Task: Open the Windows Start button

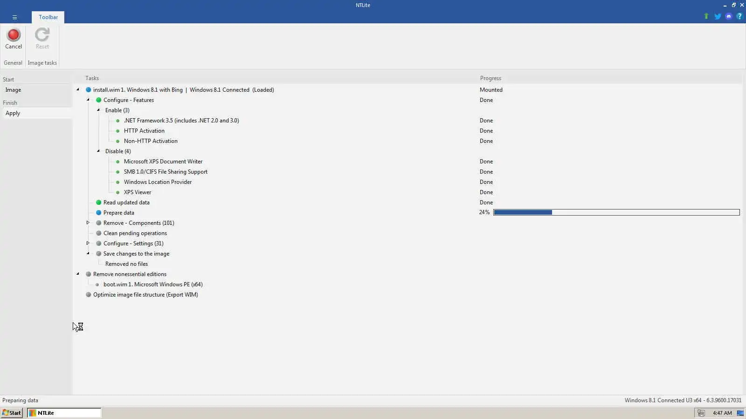Action: pos(12,413)
